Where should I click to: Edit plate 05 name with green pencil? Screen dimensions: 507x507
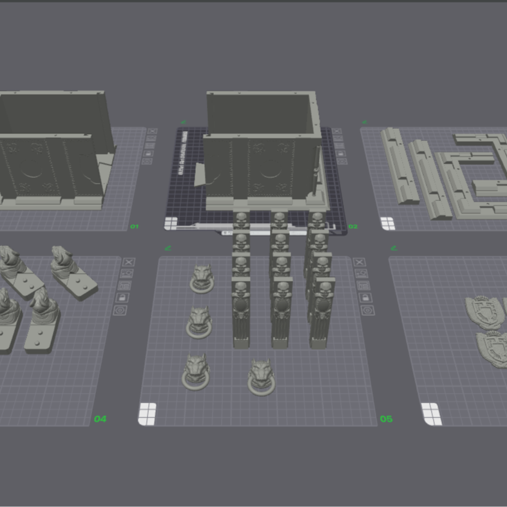(168, 247)
